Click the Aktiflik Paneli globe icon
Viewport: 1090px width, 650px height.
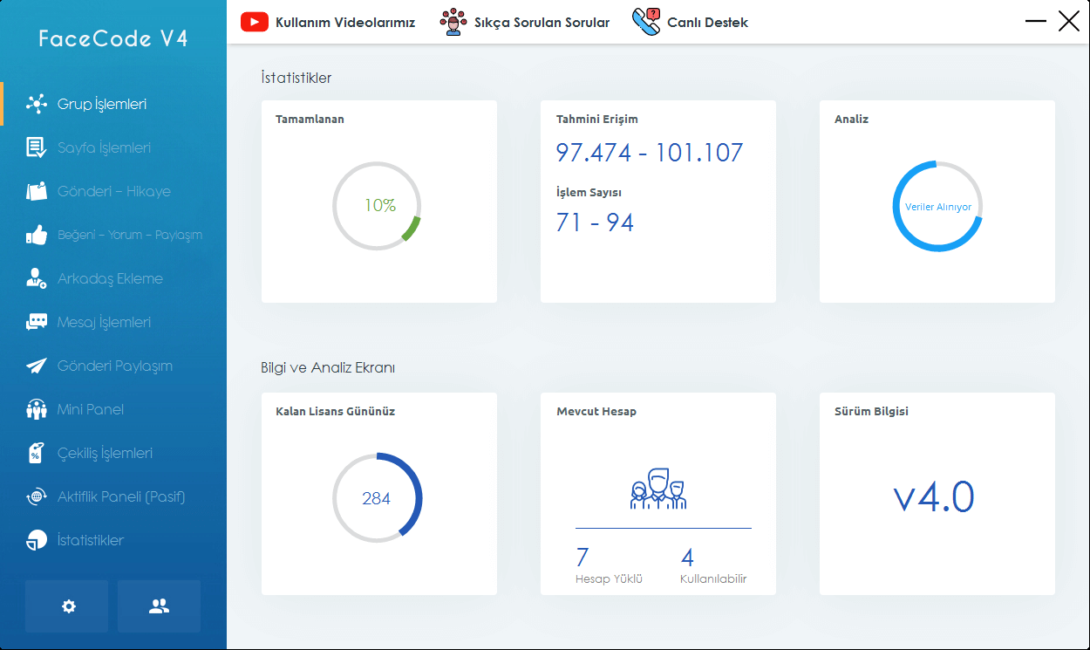[37, 496]
